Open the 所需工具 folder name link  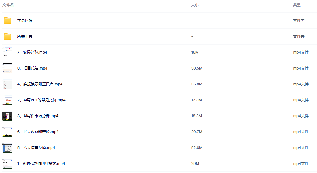25,36
